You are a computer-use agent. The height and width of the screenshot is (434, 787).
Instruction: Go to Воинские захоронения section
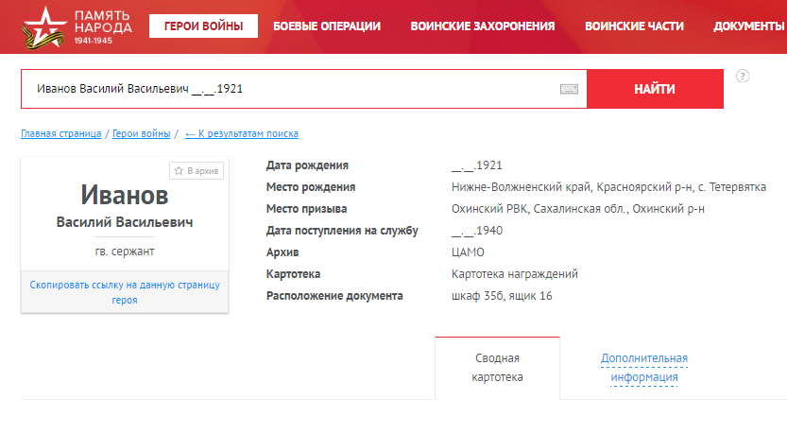[483, 26]
